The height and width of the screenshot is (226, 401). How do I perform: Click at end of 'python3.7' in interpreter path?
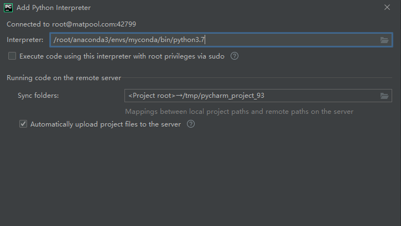(205, 40)
